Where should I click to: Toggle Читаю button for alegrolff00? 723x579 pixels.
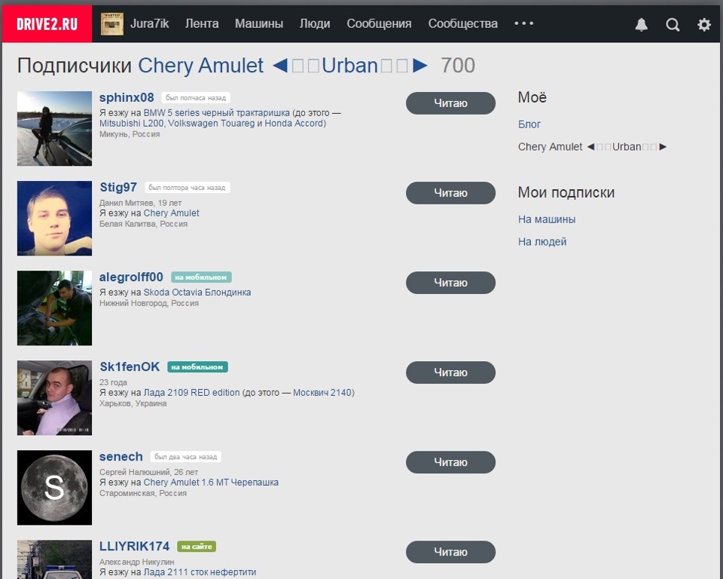[x=450, y=283]
